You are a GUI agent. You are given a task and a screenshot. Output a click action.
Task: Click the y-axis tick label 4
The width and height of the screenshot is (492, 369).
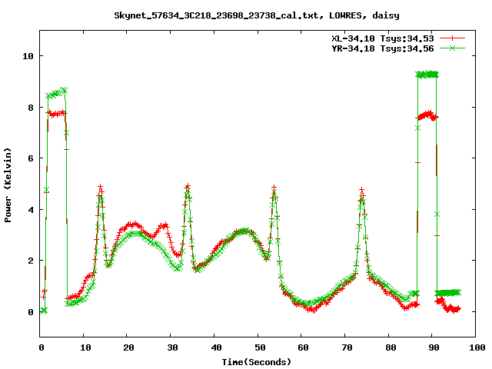click(x=31, y=210)
